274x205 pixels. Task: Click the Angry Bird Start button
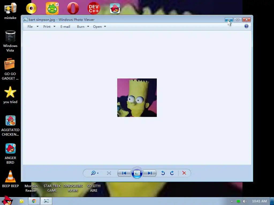(x=7, y=200)
